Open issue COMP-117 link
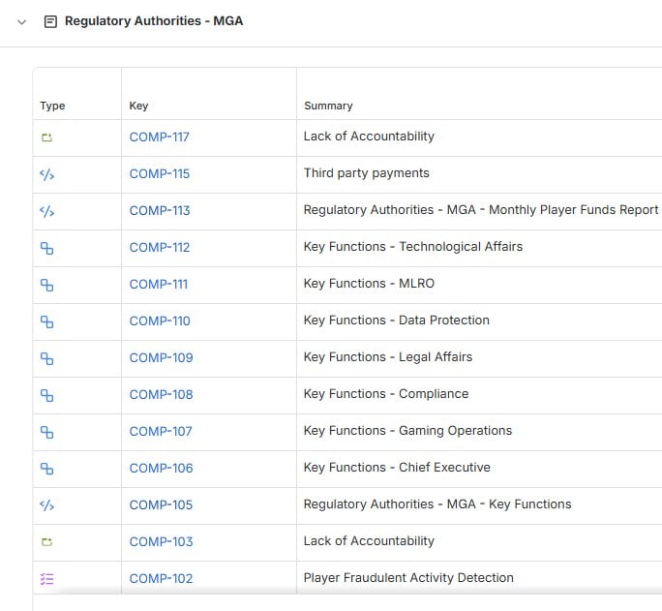This screenshot has width=662, height=611. [159, 137]
